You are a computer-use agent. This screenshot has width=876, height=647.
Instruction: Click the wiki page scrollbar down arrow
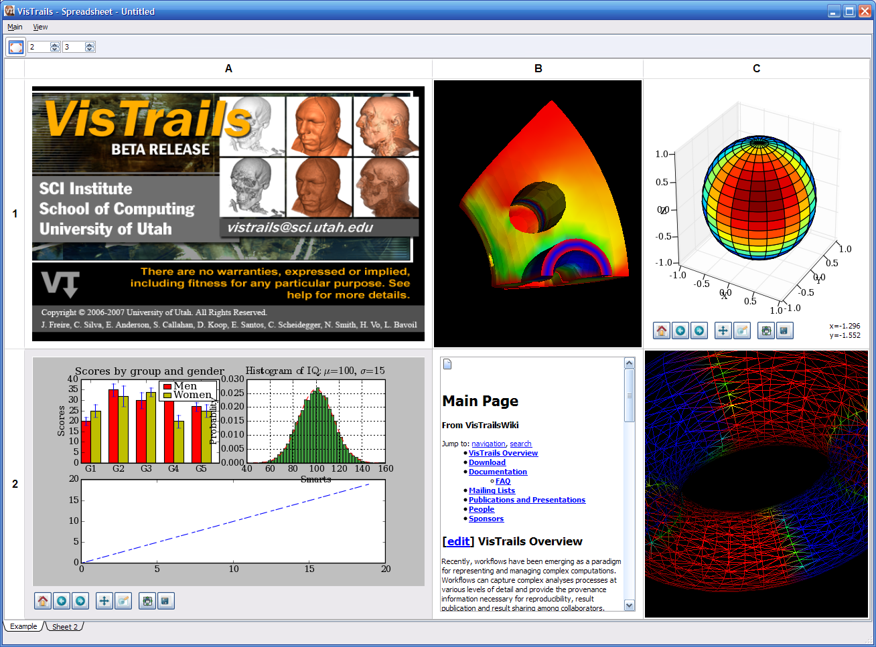629,605
